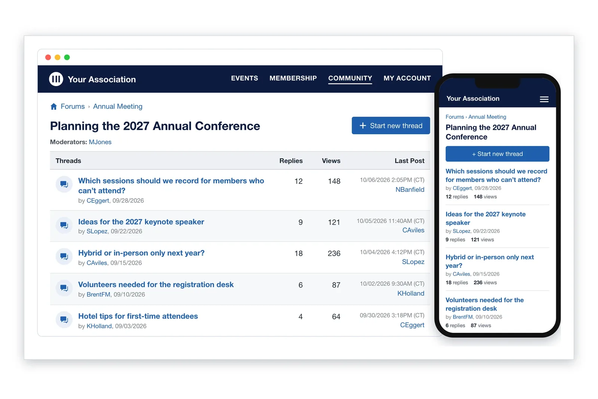This screenshot has height=399, width=598.
Task: Tap author SLopez on the phone
Action: pos(462,231)
